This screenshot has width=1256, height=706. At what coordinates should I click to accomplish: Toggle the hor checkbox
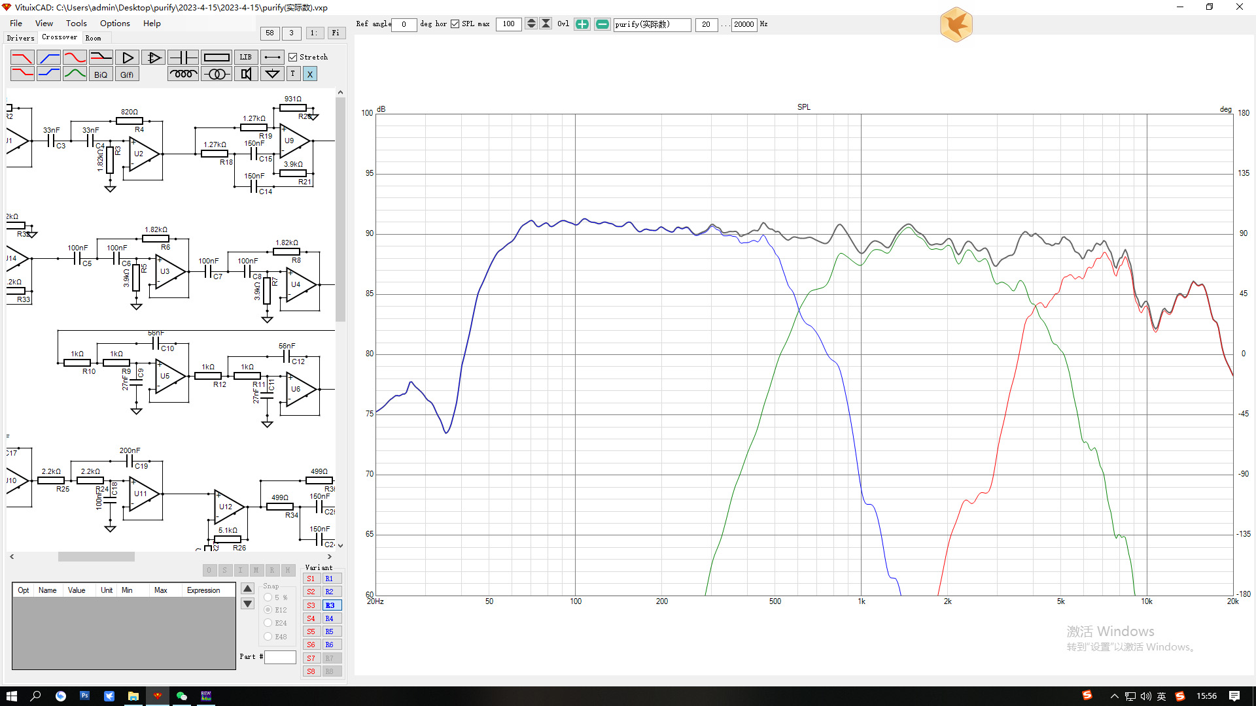click(x=455, y=24)
